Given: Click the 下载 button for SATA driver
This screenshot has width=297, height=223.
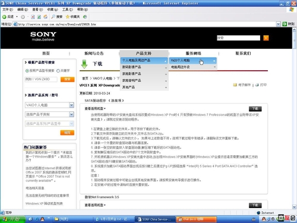Looking at the screenshot, I should tap(255, 109).
